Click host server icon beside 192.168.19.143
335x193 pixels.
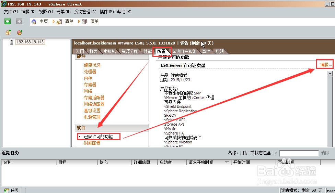(12, 42)
